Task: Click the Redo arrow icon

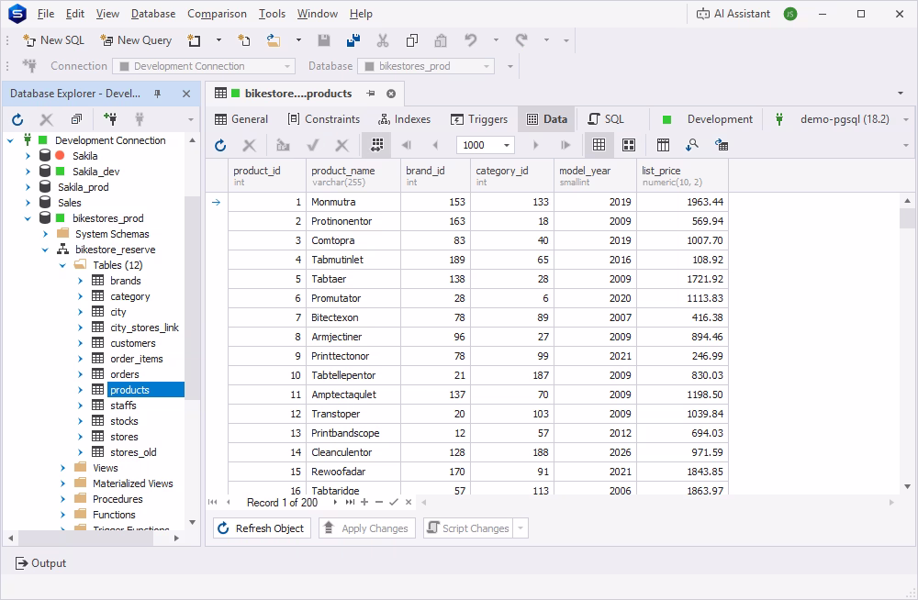Action: [x=521, y=40]
